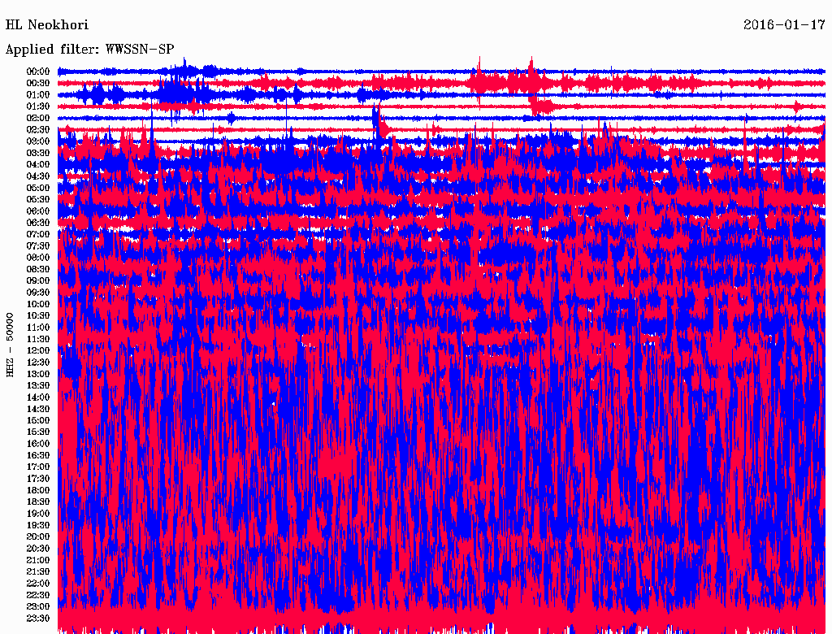
Task: Click the 01:30 time label
Action: [38, 106]
